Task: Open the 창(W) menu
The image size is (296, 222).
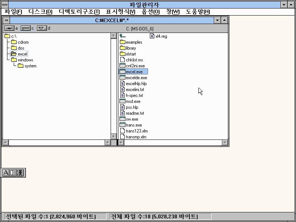Action: coord(173,12)
